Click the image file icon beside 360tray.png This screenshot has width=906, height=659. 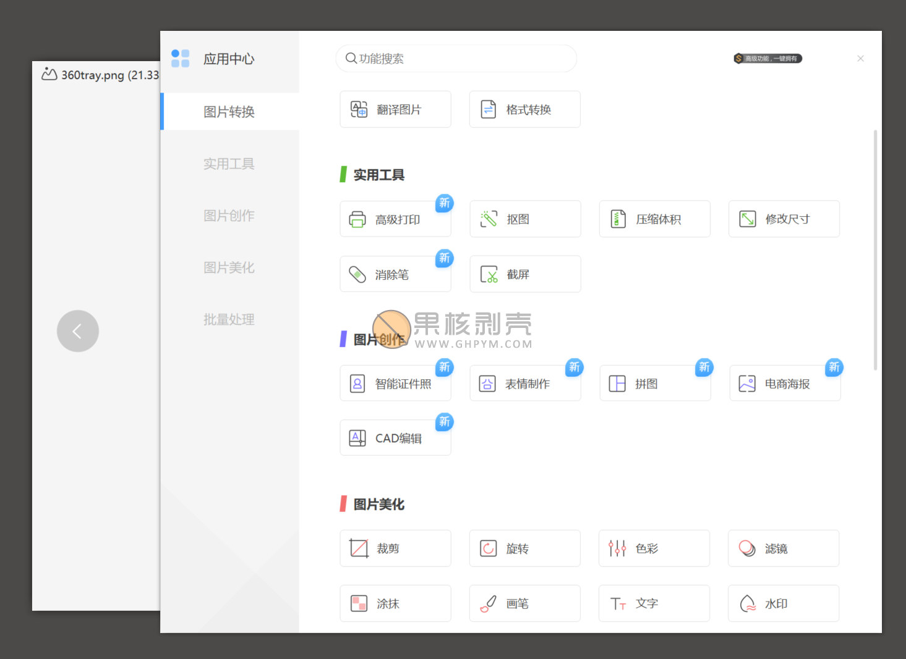(49, 75)
